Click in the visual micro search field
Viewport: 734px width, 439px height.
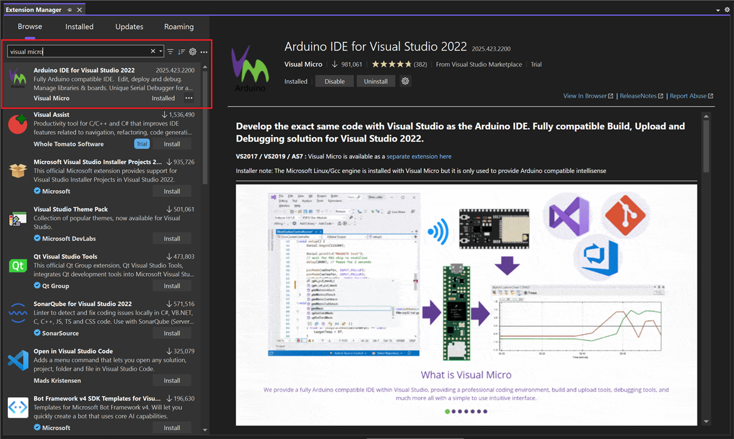(x=79, y=52)
